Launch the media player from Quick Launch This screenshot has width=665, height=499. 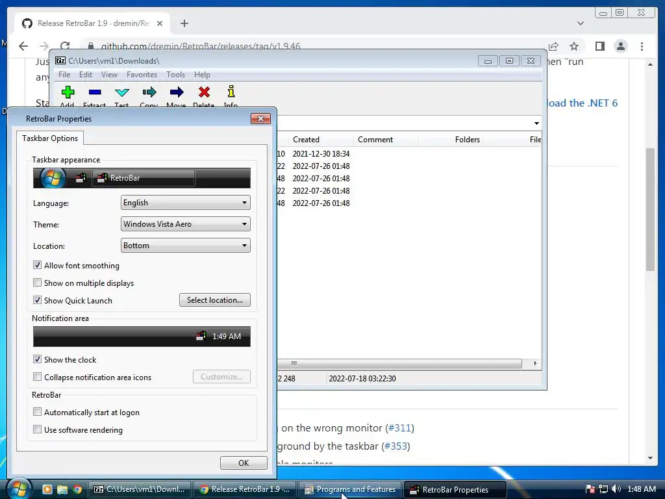pyautogui.click(x=47, y=489)
